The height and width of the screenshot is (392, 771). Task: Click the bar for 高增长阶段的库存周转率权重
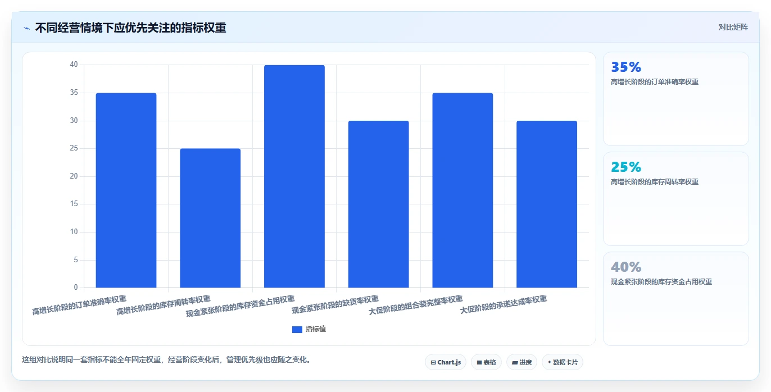pos(210,218)
